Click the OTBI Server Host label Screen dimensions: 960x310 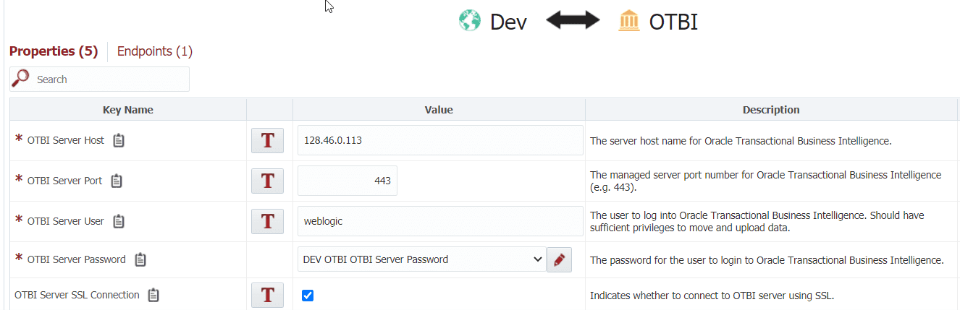click(x=66, y=140)
